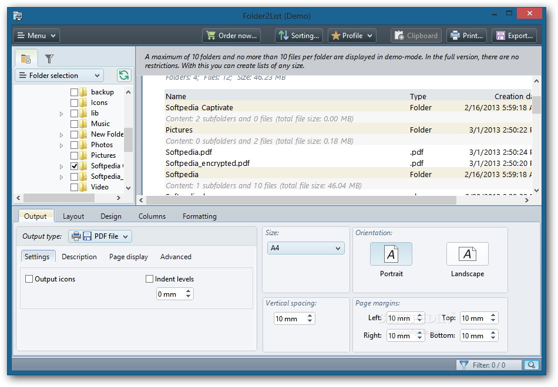Select the folder tree tab icon
This screenshot has height=387, width=558.
pyautogui.click(x=26, y=59)
